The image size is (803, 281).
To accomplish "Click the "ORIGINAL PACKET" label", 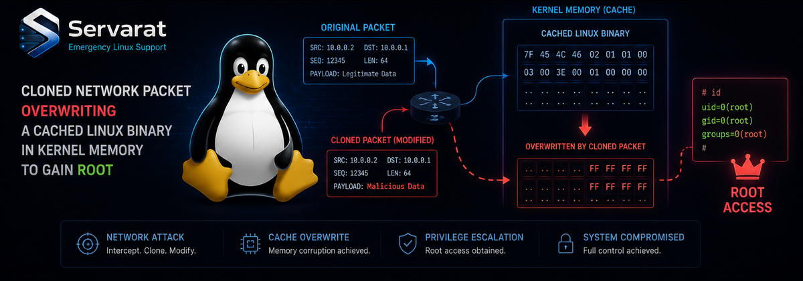I will click(x=358, y=27).
